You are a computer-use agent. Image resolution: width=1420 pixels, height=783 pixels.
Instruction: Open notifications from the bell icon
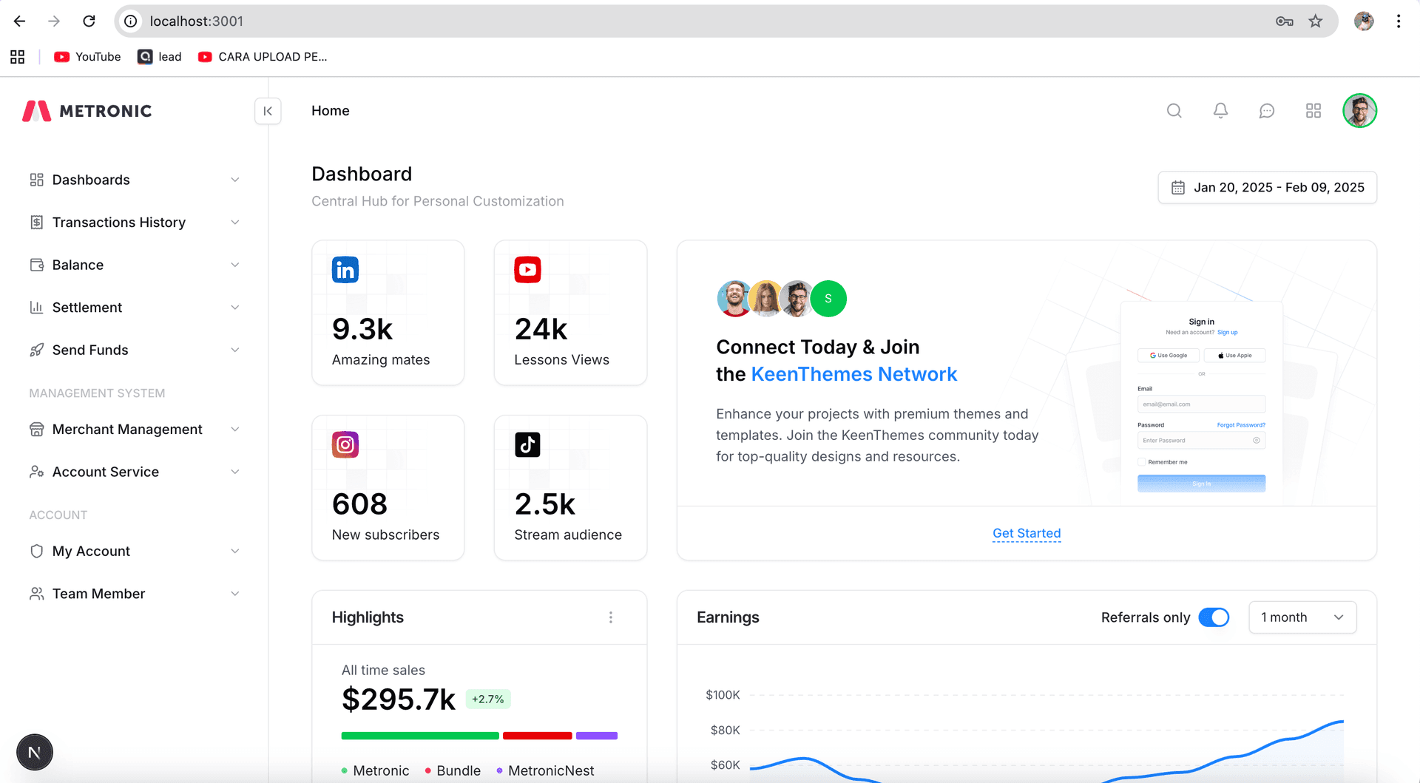[1220, 110]
